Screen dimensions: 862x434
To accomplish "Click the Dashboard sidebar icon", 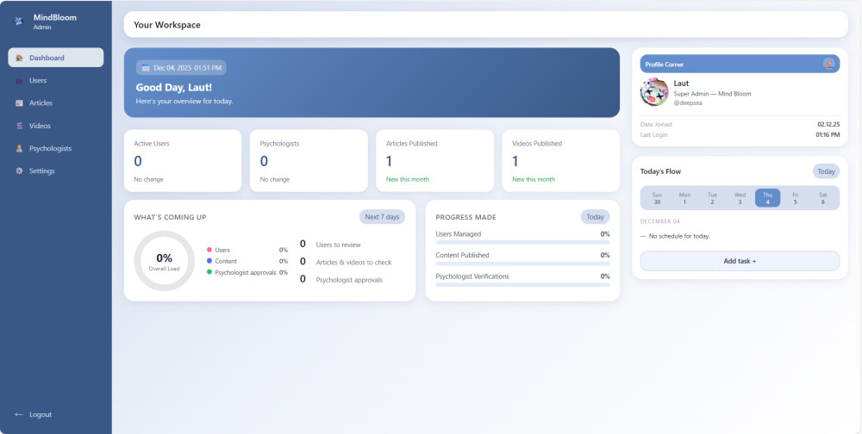I will [20, 58].
